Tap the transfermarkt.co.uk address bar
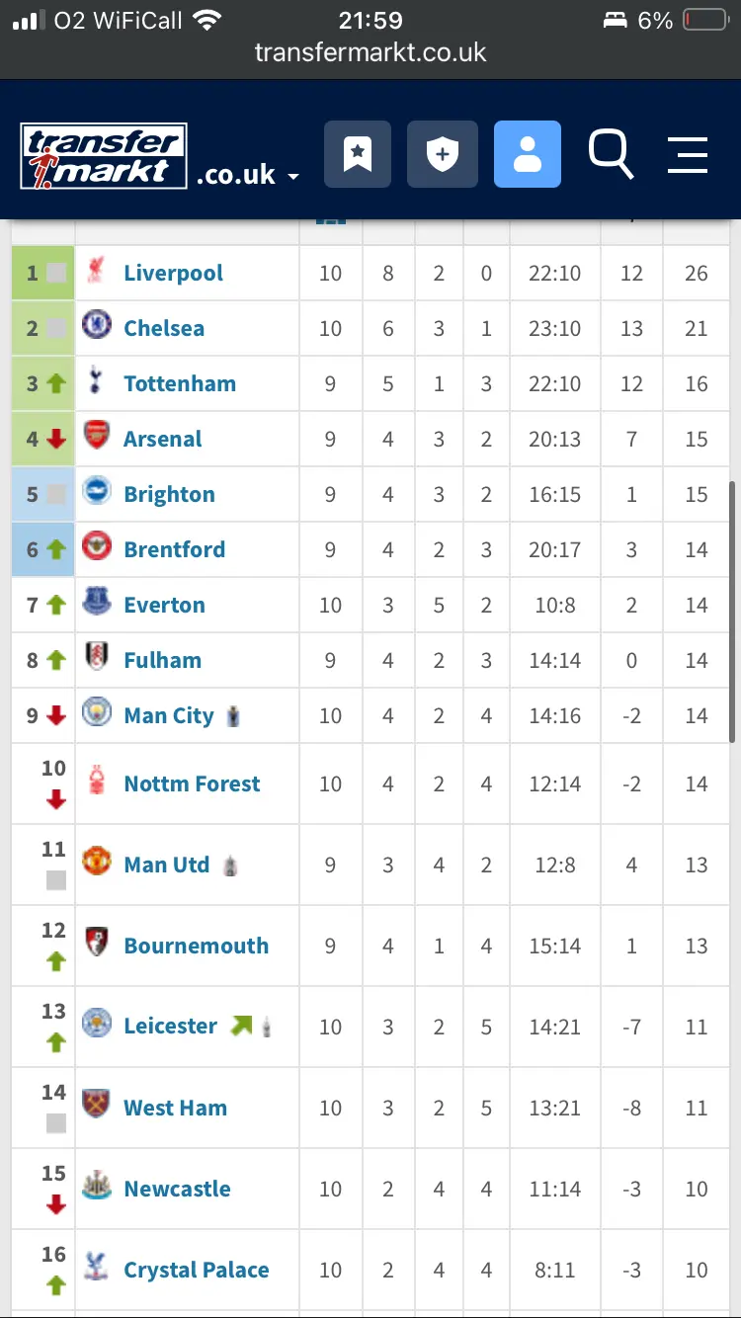The height and width of the screenshot is (1318, 741). point(370,51)
